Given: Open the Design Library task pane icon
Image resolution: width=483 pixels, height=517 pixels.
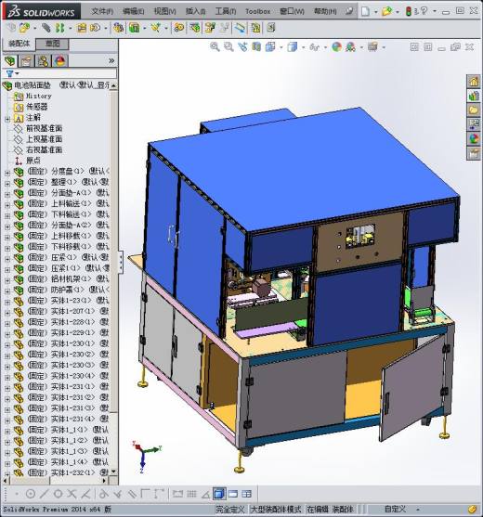Looking at the screenshot, I should pyautogui.click(x=474, y=96).
